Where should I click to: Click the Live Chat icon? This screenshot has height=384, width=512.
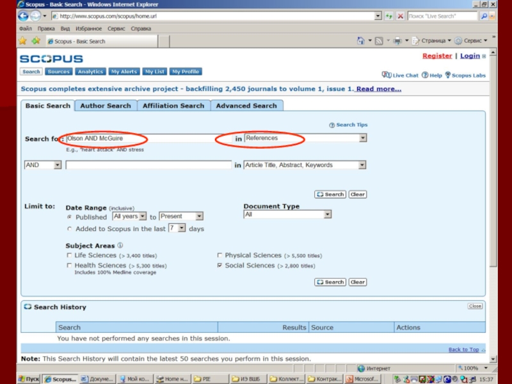387,75
